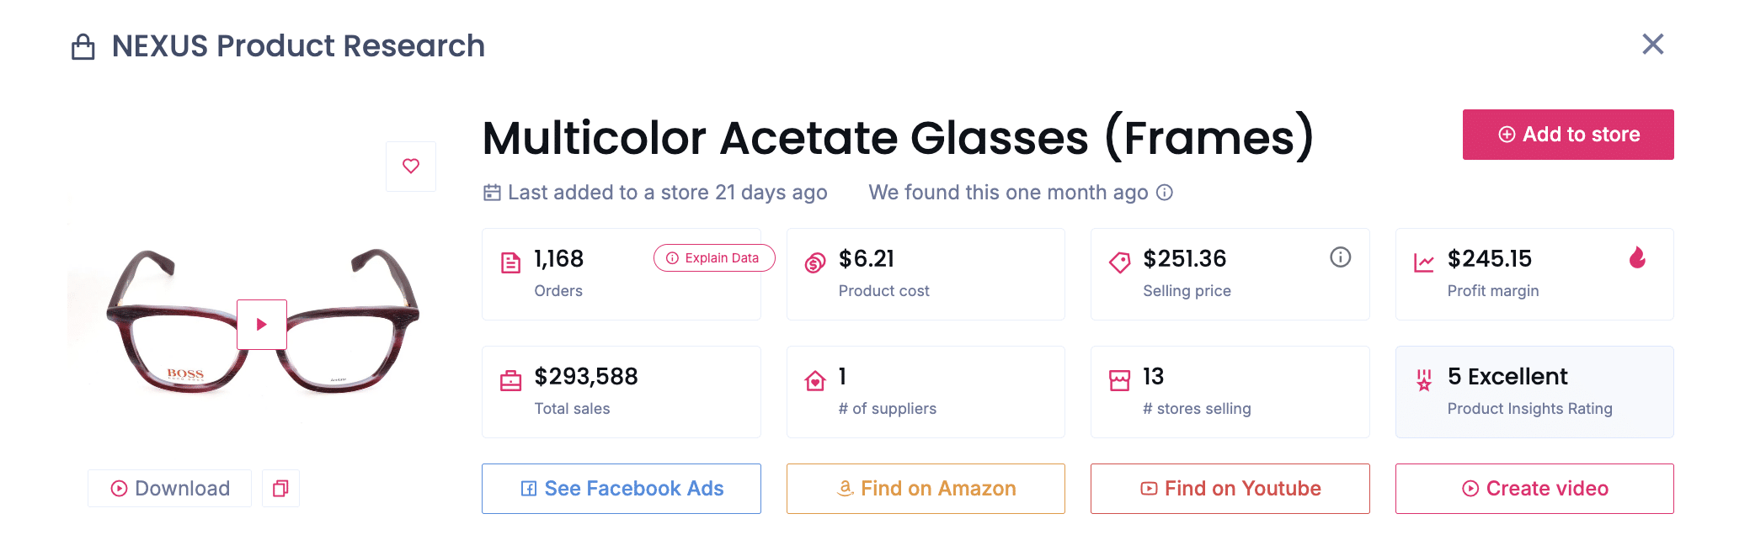
Task: Click the copy icon beside Download
Action: [280, 489]
